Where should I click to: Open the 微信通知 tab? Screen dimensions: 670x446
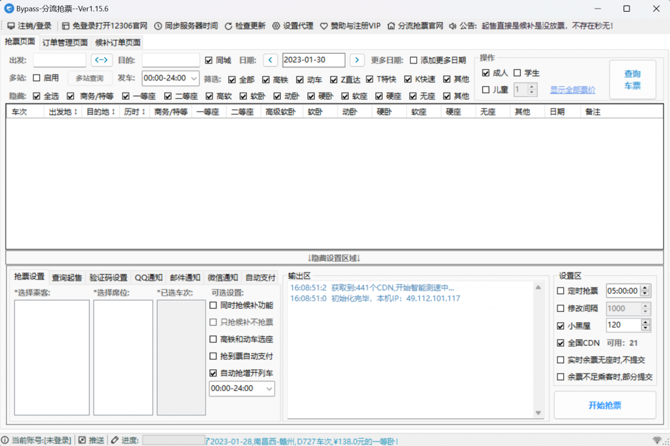tap(222, 278)
